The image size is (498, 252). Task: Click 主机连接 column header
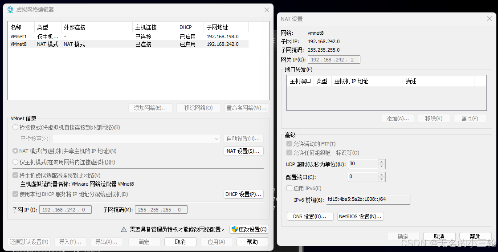tap(155, 27)
